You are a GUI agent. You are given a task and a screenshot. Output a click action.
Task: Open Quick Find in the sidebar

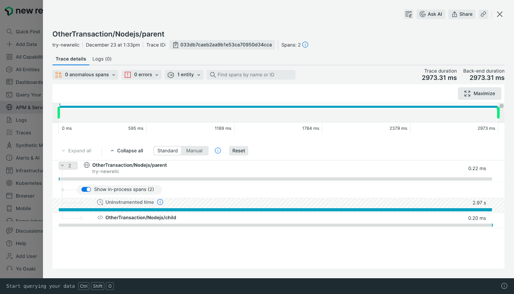(x=23, y=32)
